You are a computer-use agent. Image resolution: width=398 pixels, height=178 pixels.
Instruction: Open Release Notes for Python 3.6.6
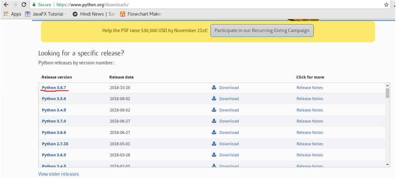pos(310,133)
